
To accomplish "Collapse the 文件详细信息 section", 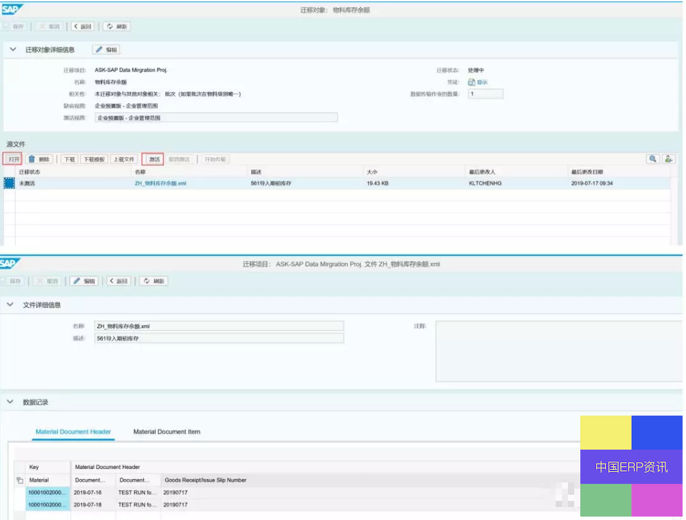I will [10, 304].
